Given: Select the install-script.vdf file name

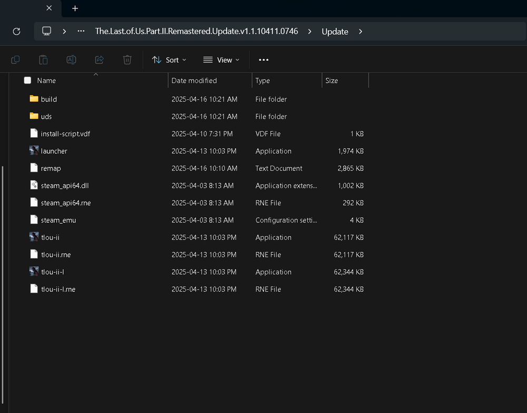Looking at the screenshot, I should pyautogui.click(x=65, y=134).
